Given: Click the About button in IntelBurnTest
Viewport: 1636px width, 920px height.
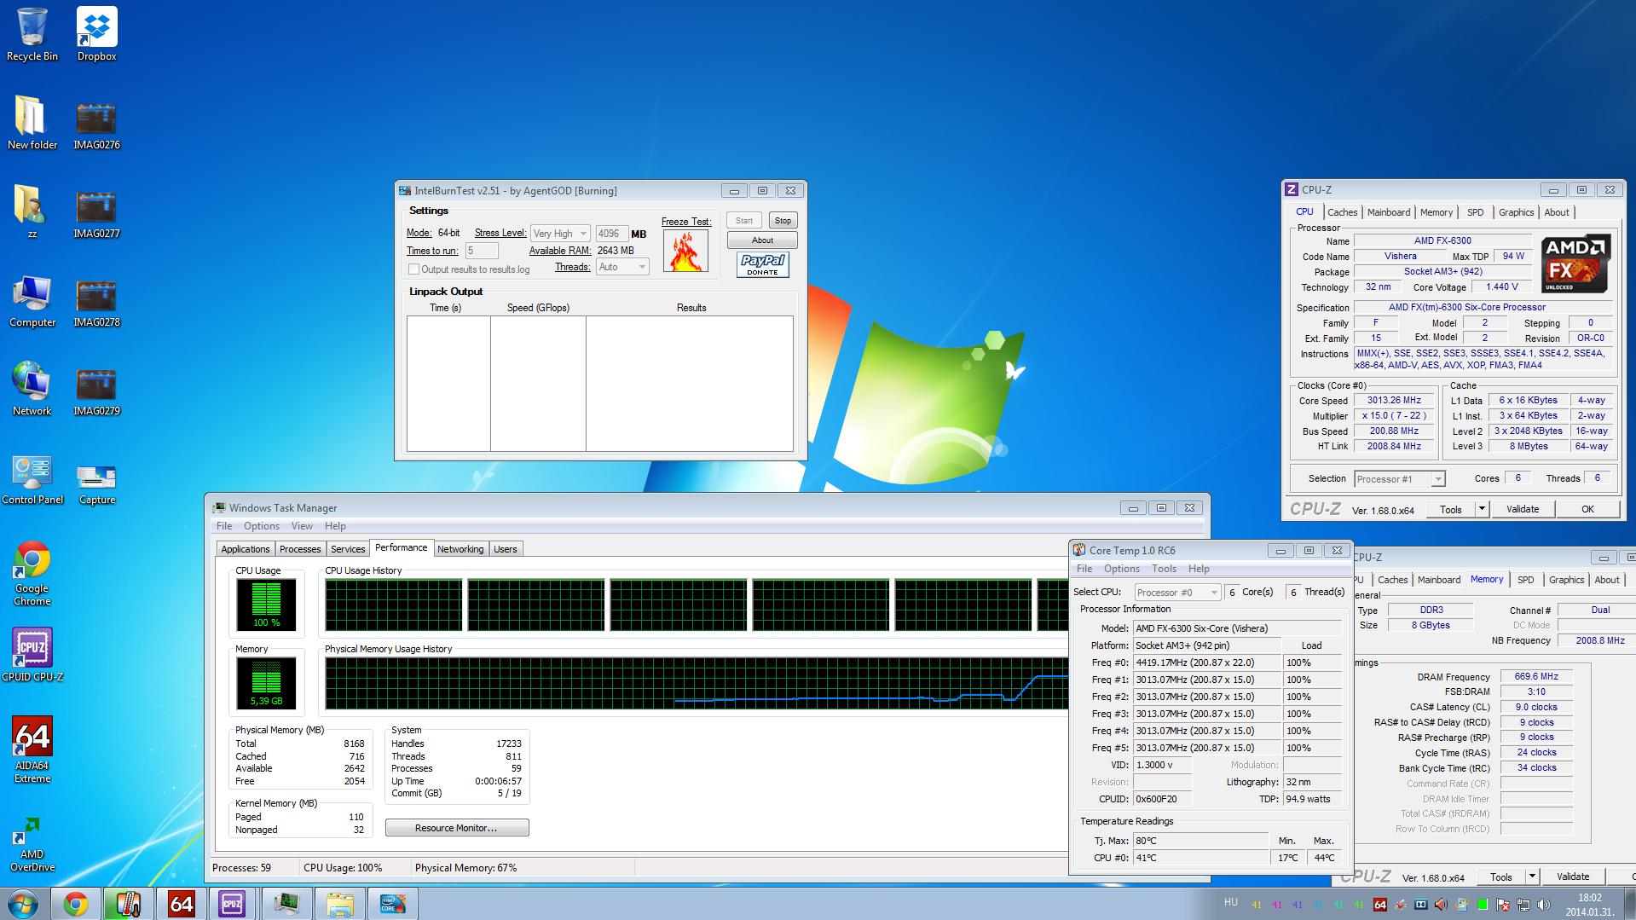Looking at the screenshot, I should [762, 240].
